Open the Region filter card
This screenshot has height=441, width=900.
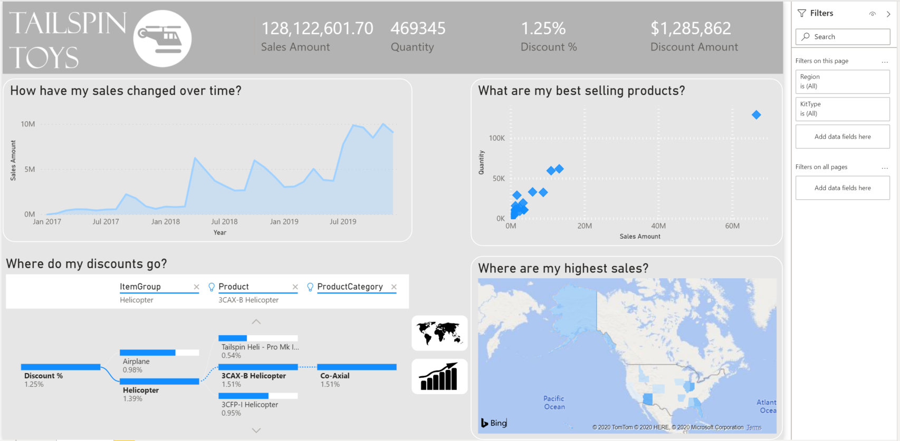coord(842,82)
